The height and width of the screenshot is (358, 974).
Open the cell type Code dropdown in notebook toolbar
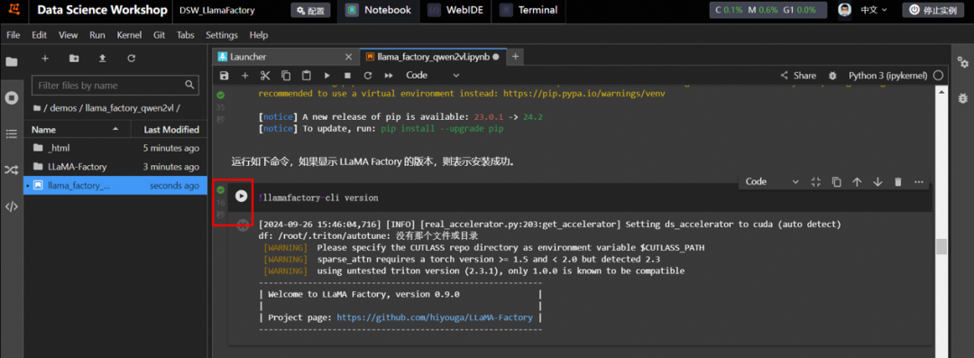pos(432,75)
